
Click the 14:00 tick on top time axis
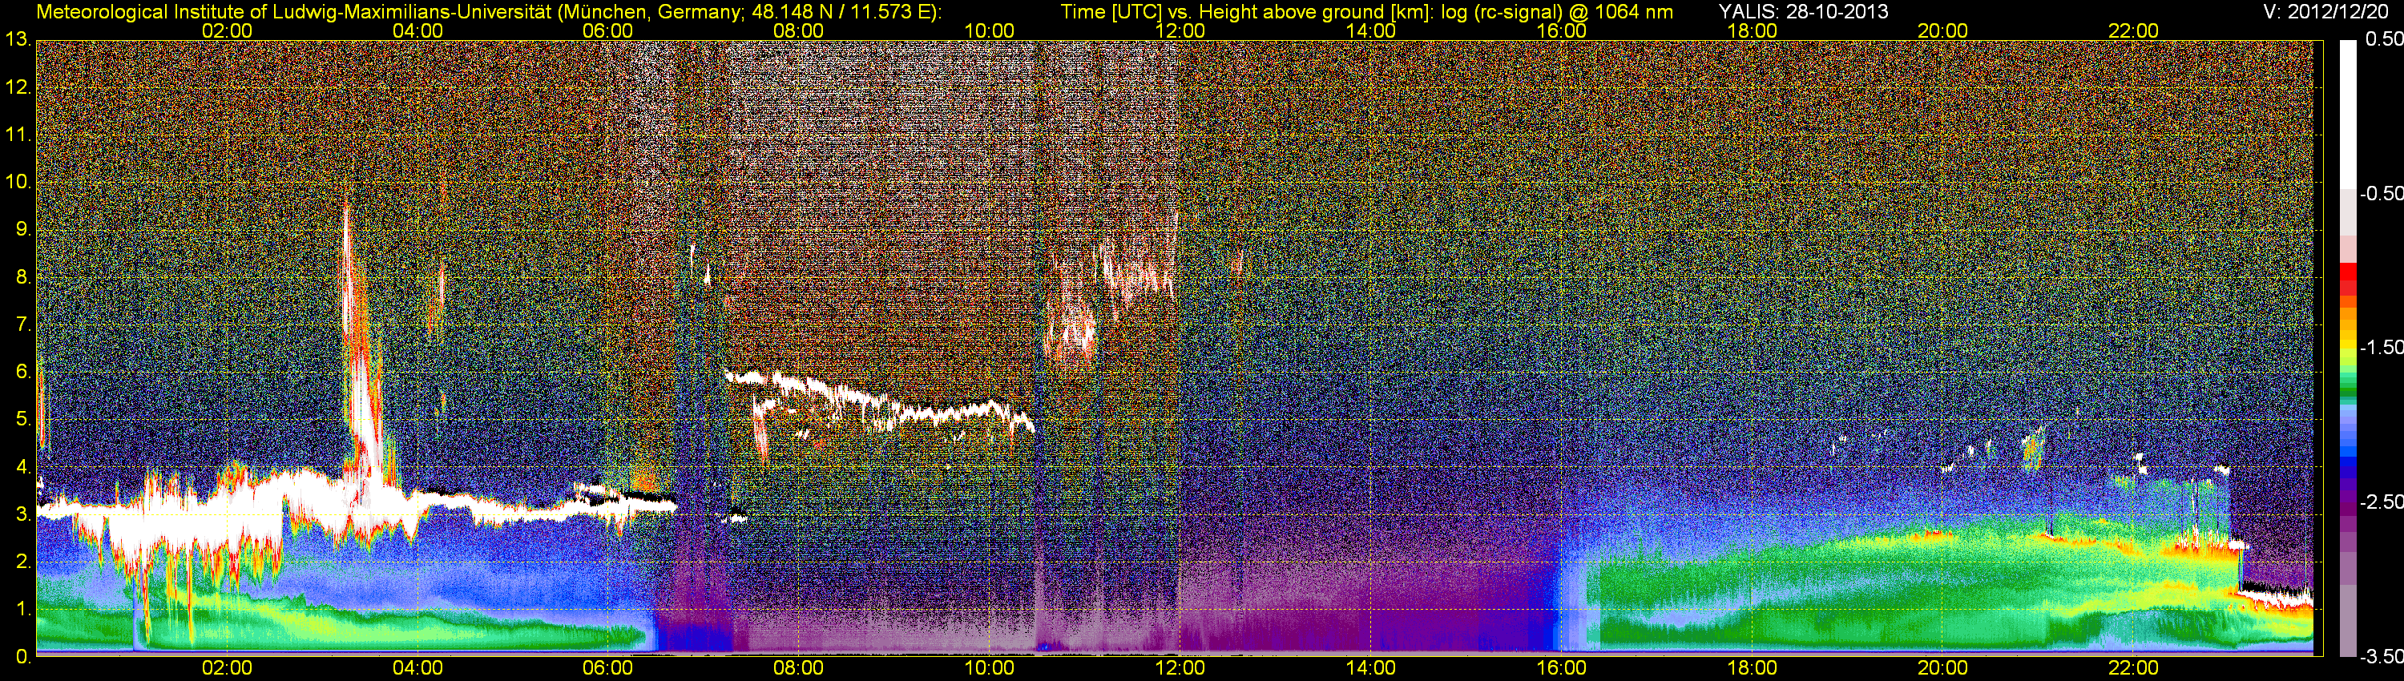pos(1370,30)
